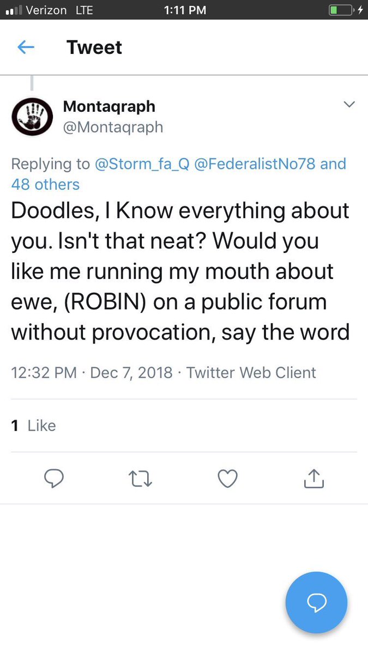Image resolution: width=368 pixels, height=654 pixels.
Task: Tap the back arrow icon
Action: point(26,47)
